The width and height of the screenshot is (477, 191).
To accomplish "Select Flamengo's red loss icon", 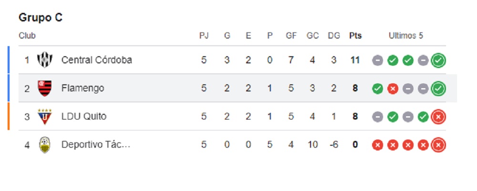I will pos(393,89).
